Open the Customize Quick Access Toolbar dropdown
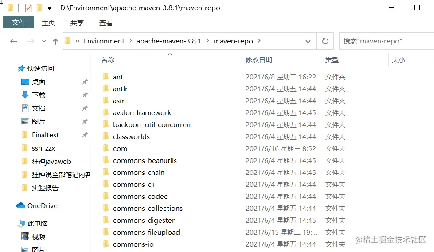This screenshot has height=252, width=434. tap(49, 8)
